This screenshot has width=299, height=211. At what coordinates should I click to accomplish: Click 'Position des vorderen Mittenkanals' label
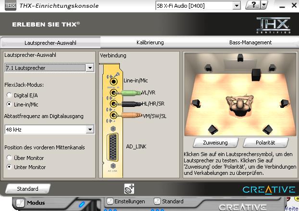coord(45,147)
